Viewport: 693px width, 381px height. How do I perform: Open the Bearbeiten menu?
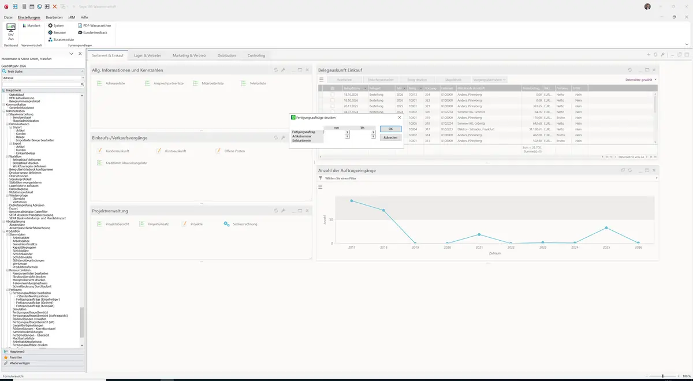tap(54, 17)
